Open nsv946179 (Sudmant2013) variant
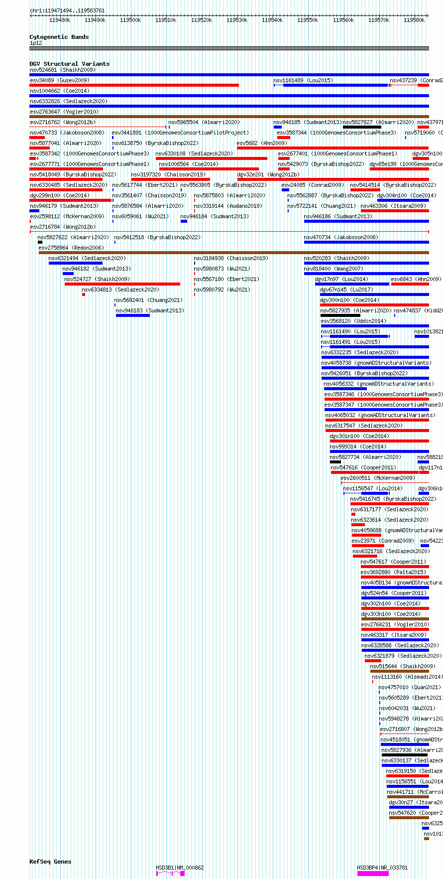 [64, 206]
